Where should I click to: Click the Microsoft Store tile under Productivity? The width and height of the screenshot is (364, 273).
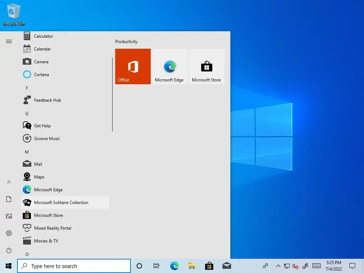click(x=207, y=66)
